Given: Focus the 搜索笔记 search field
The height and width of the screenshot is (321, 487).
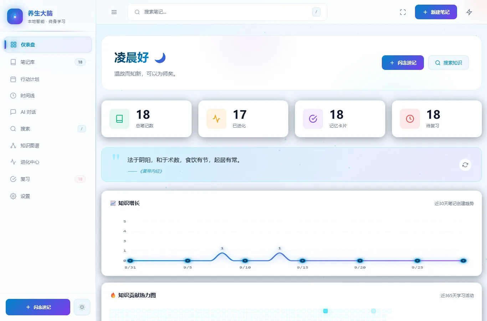Looking at the screenshot, I should (227, 12).
